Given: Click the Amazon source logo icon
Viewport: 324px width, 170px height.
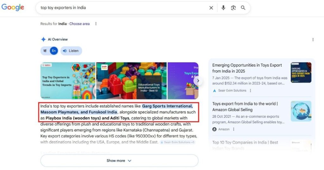Looking at the screenshot, I should pyautogui.click(x=214, y=129).
